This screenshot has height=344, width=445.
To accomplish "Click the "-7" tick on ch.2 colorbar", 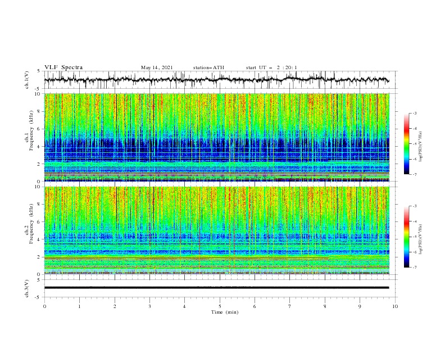I will pyautogui.click(x=414, y=267).
